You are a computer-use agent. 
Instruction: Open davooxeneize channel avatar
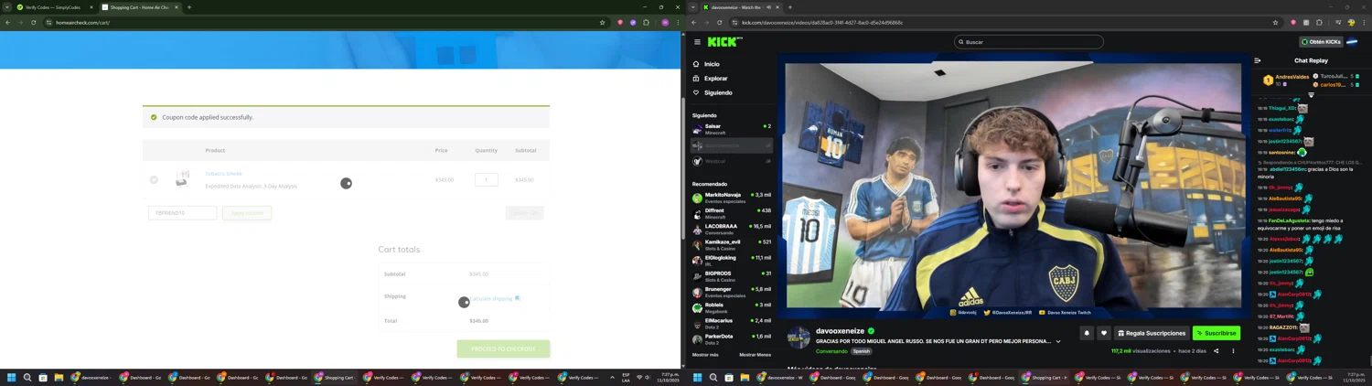pos(799,338)
